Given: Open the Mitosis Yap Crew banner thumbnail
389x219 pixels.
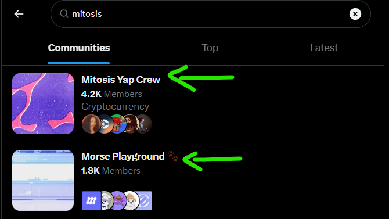Looking at the screenshot, I should point(43,103).
